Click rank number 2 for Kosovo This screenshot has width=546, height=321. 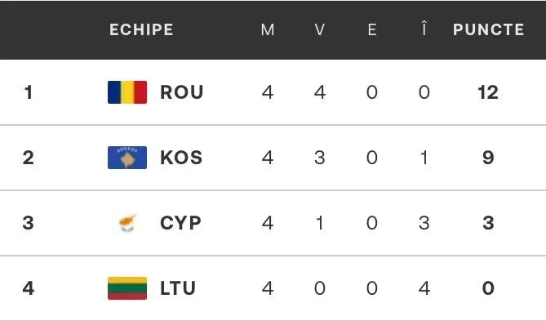pyautogui.click(x=29, y=158)
